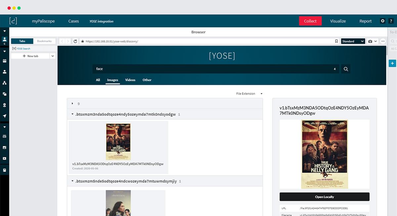
Task: Click the location arrow sidebar icon
Action: [x=5, y=116]
